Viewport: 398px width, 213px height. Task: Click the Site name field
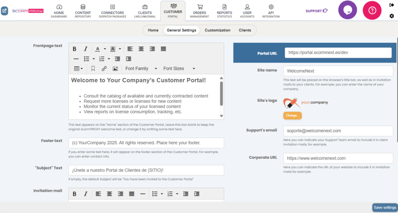[338, 71]
